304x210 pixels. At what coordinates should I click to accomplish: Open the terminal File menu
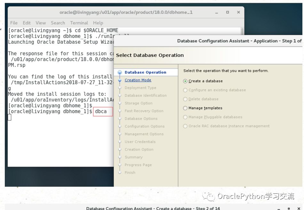click(14, 23)
